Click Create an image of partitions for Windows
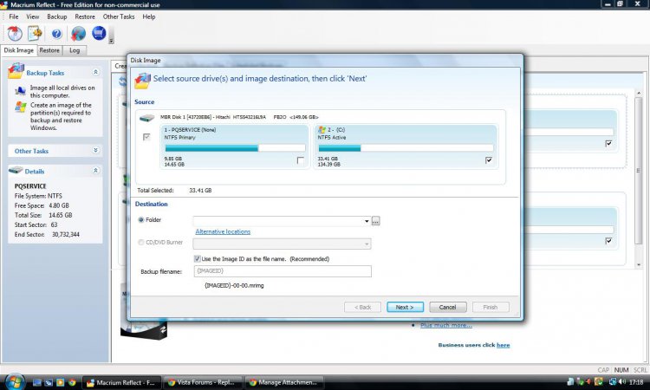This screenshot has height=390, width=650. pos(61,116)
